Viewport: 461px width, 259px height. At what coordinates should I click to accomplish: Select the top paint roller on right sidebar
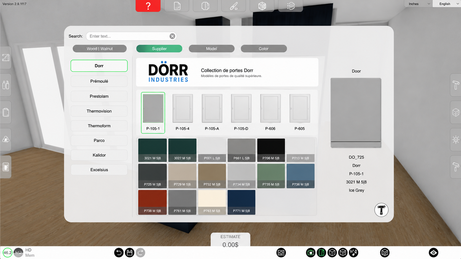click(455, 85)
